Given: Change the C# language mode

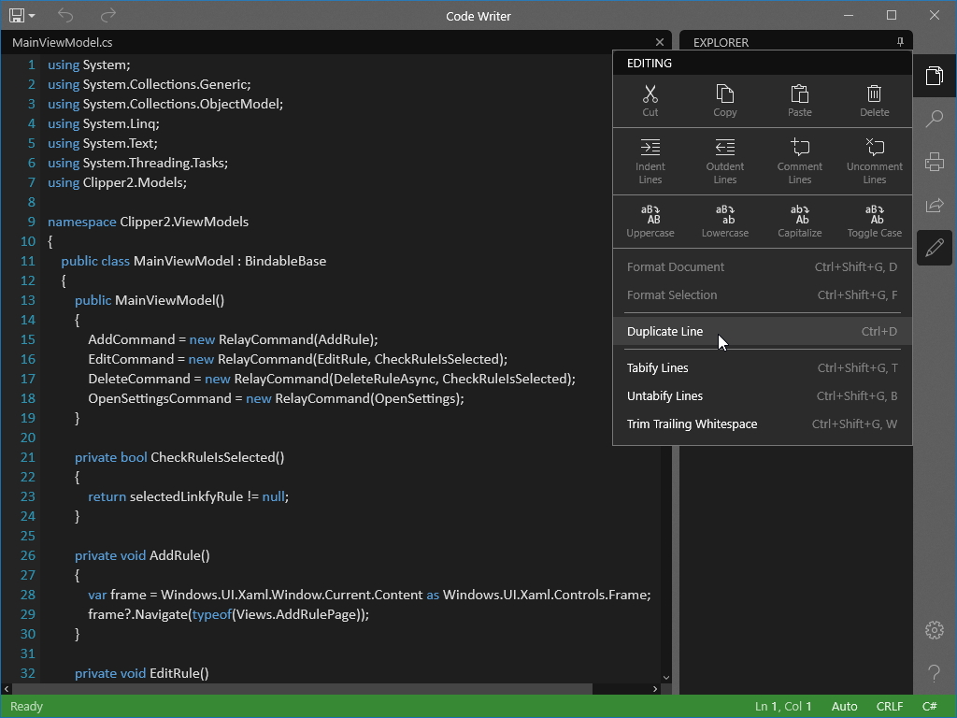Looking at the screenshot, I should pyautogui.click(x=930, y=707).
